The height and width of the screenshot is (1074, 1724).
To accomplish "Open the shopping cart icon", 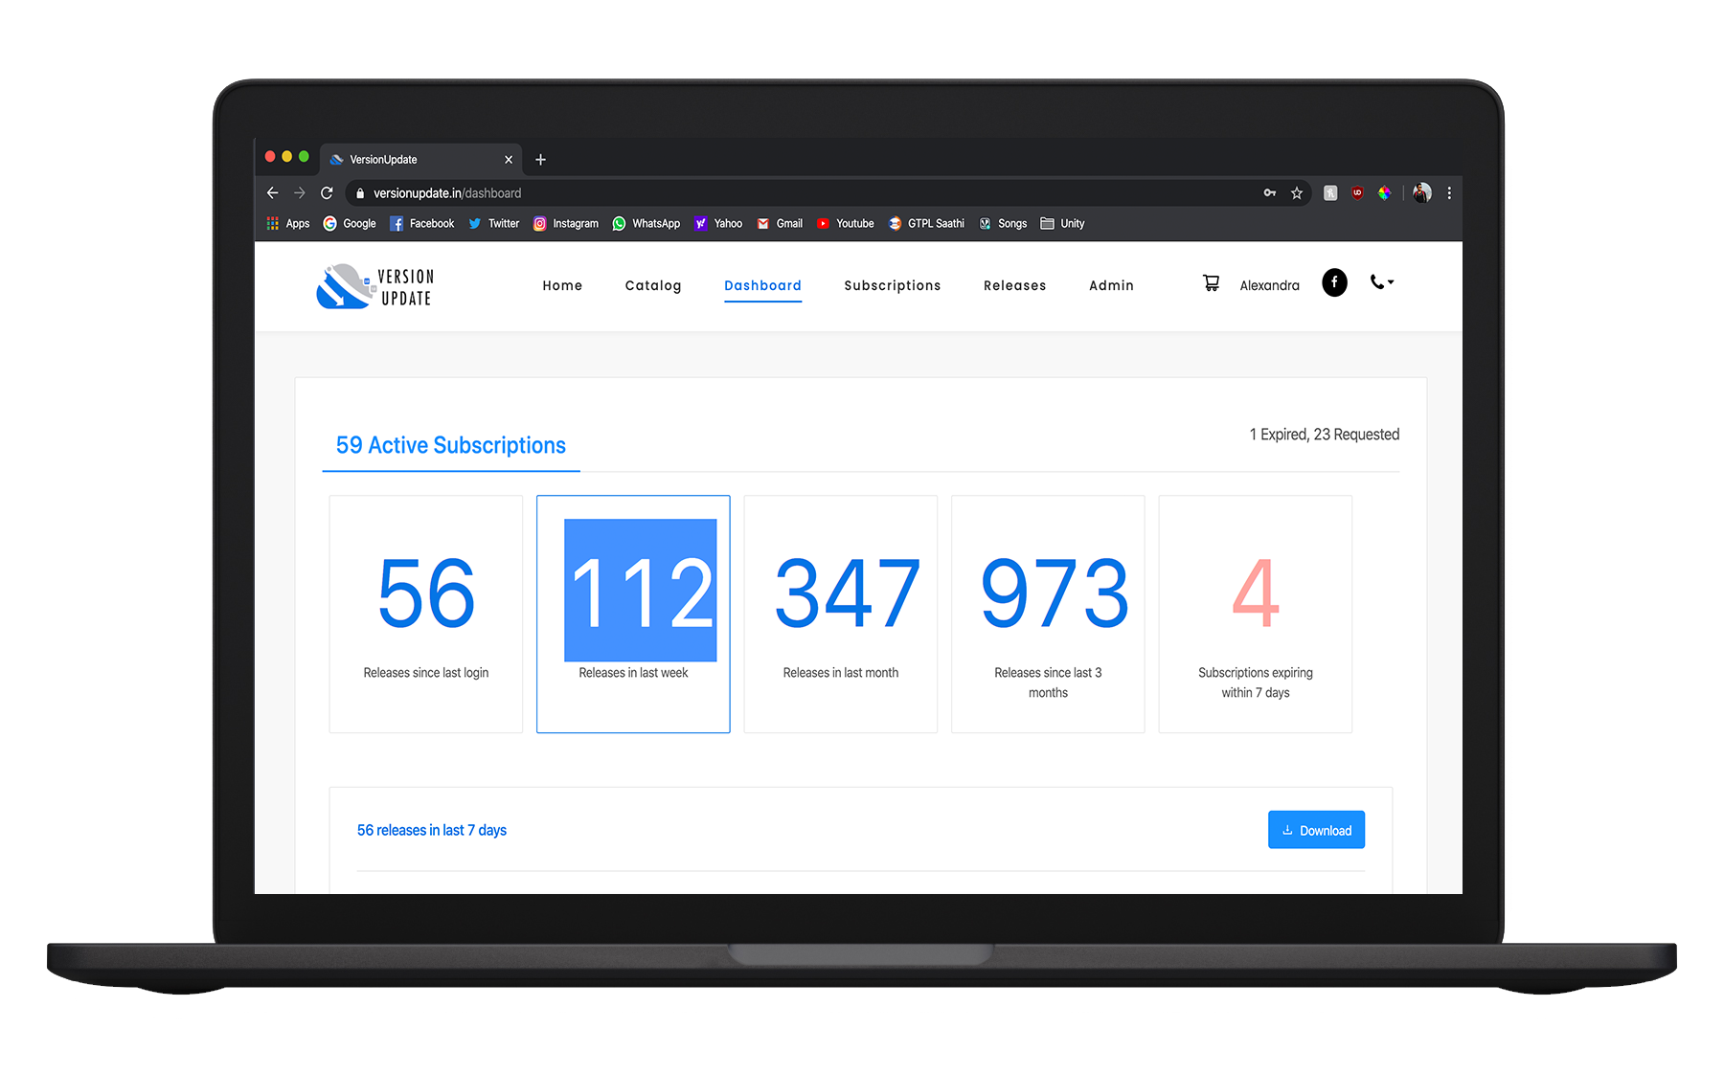I will point(1211,283).
